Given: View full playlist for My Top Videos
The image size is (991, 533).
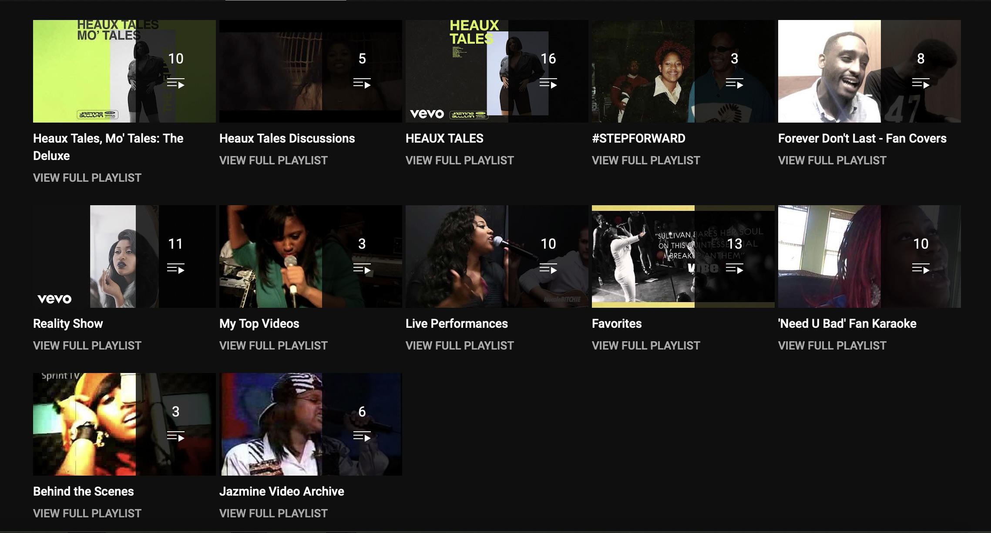Looking at the screenshot, I should coord(273,346).
